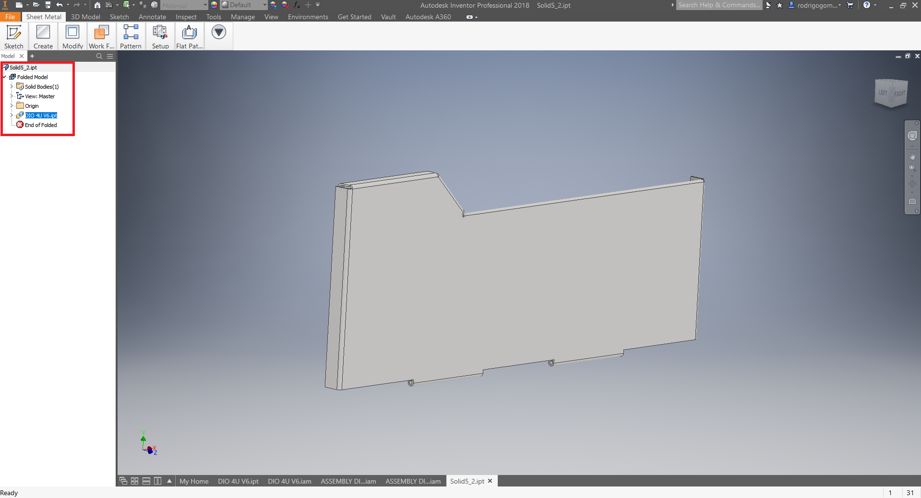The image size is (921, 498).
Task: Activate the Orbit tool on the navigation bar
Action: tap(912, 184)
